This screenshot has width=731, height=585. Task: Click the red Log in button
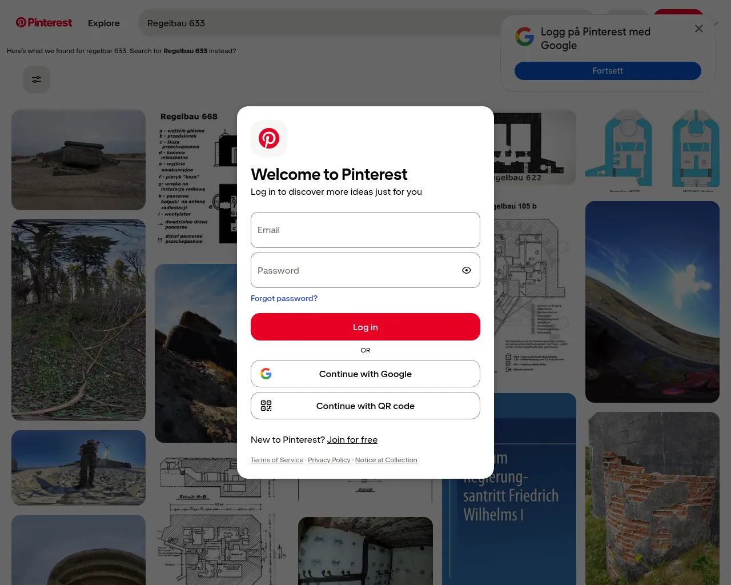[365, 327]
